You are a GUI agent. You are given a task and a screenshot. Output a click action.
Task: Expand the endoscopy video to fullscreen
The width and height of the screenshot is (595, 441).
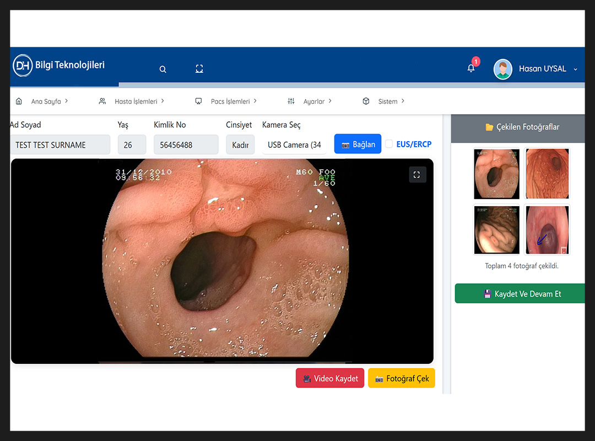(417, 175)
